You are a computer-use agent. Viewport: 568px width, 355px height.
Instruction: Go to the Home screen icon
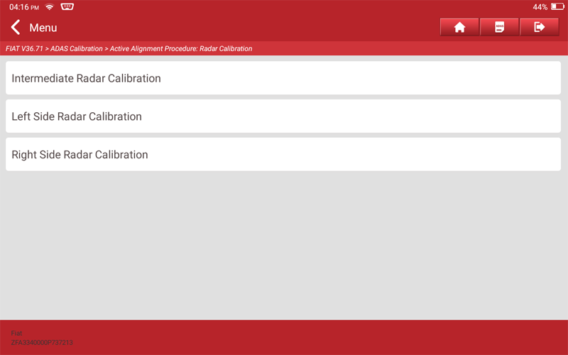[459, 27]
